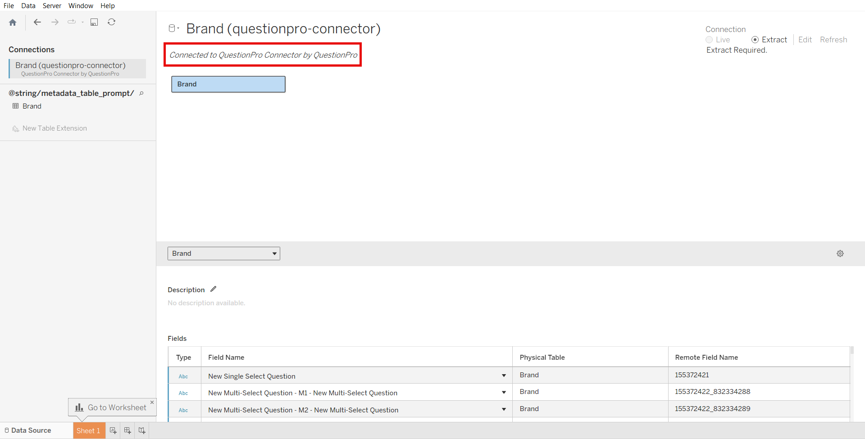
Task: Click the field name New Single Select Question
Action: tap(252, 376)
